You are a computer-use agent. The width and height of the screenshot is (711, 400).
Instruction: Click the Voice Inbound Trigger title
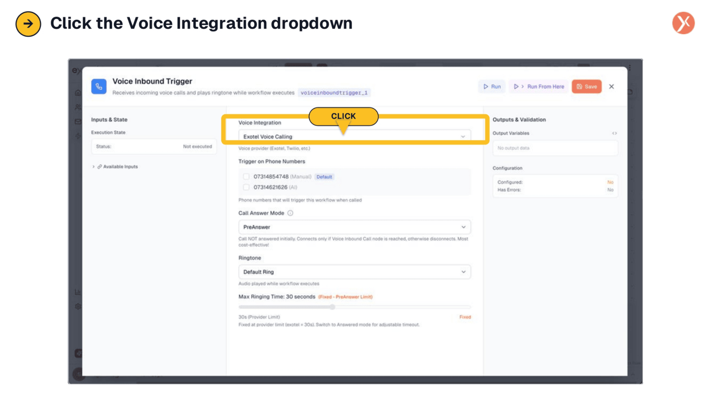(152, 81)
